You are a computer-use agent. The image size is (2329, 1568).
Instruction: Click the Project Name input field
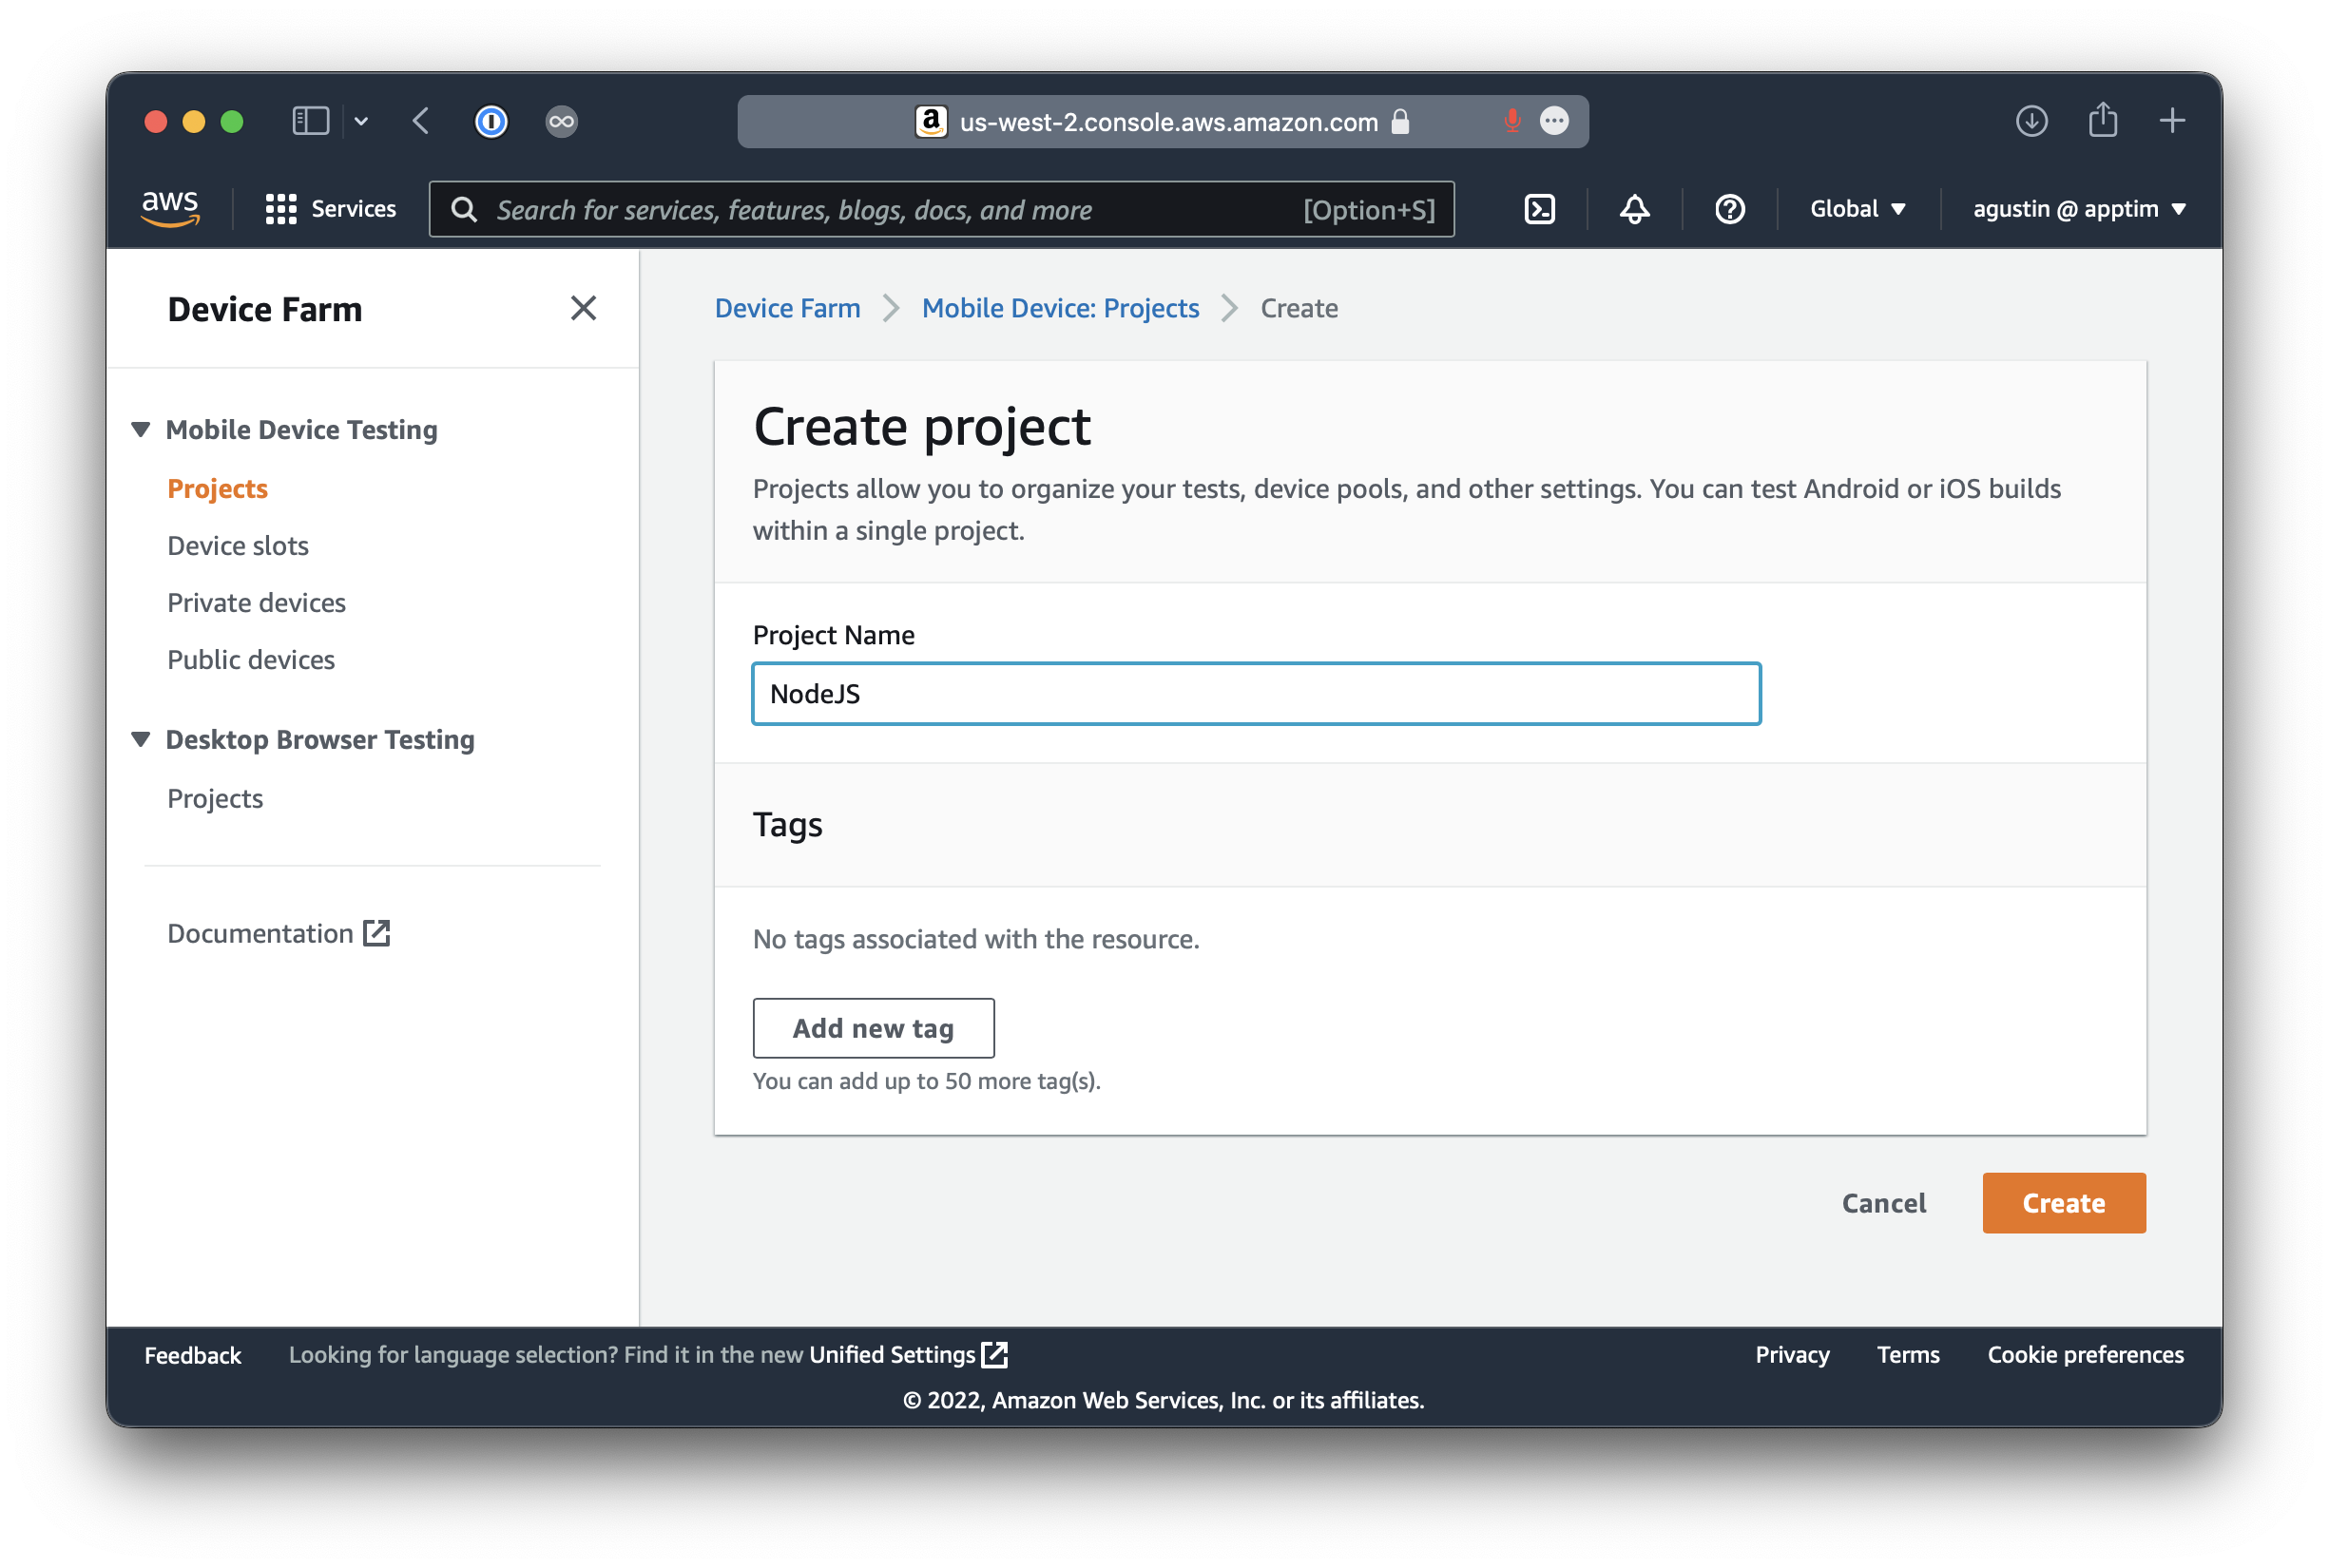[x=1256, y=694]
